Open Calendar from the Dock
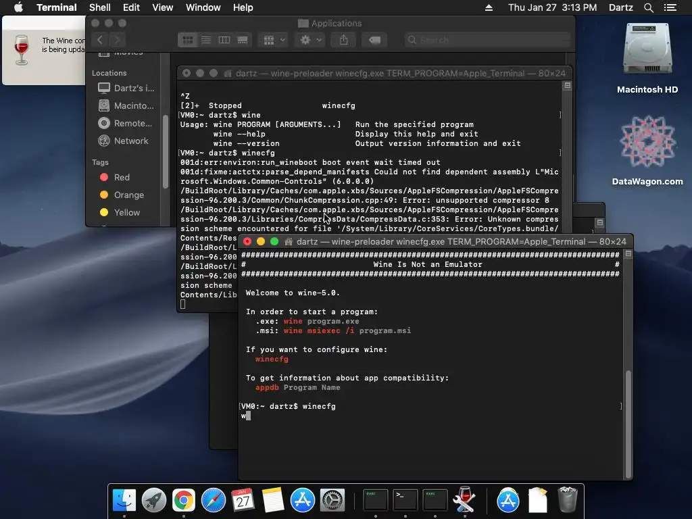Viewport: 692px width, 519px height. pos(243,500)
